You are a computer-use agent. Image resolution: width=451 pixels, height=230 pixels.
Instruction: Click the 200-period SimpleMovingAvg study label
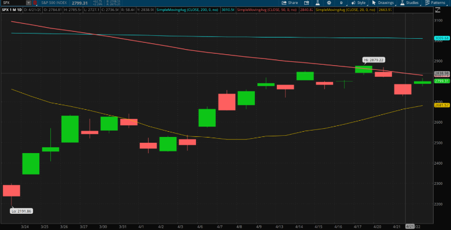[x=187, y=10]
